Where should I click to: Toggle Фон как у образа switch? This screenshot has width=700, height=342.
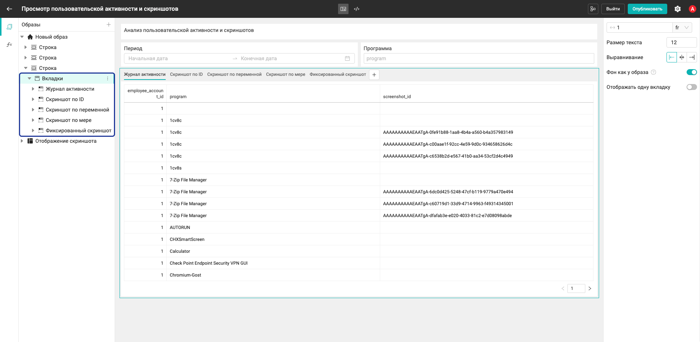pos(691,72)
